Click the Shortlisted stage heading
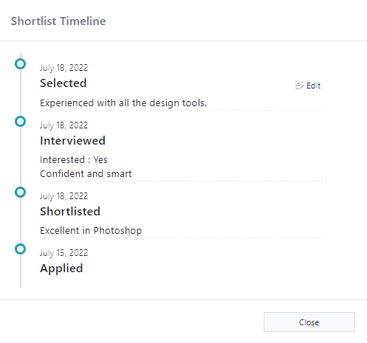The width and height of the screenshot is (367, 343). coord(70,212)
